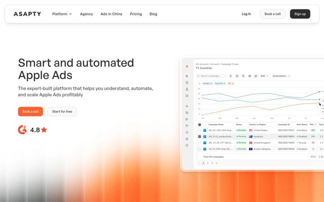324x202 pixels.
Task: Click the Australia country cell
Action: (x=258, y=136)
